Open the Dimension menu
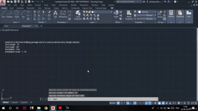The width and height of the screenshot is (198, 111). [63, 5]
